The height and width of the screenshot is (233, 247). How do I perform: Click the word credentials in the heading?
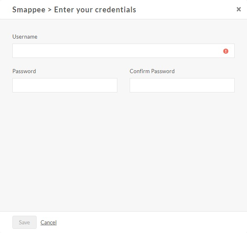pos(115,9)
